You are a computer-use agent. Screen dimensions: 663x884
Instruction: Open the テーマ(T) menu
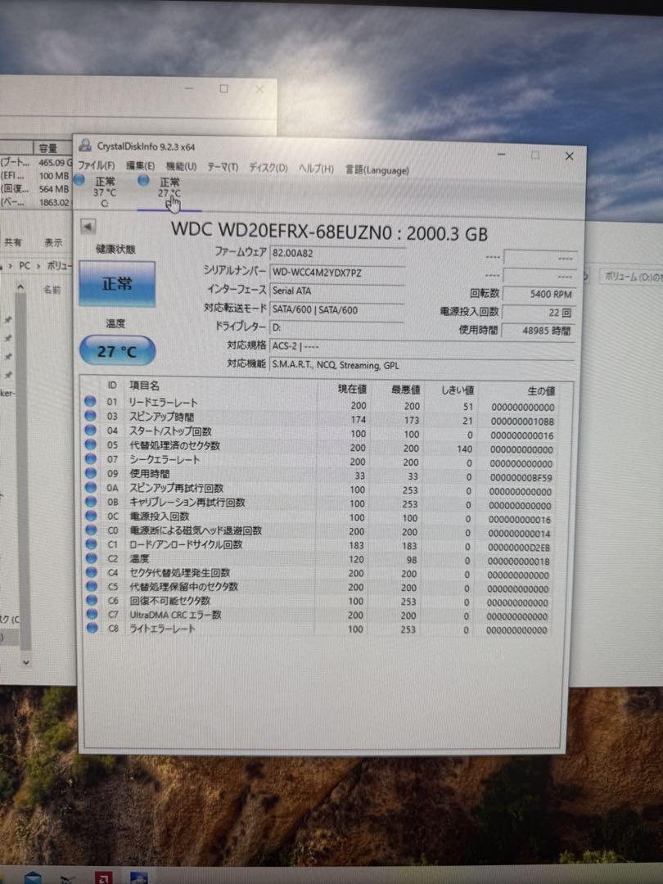223,168
